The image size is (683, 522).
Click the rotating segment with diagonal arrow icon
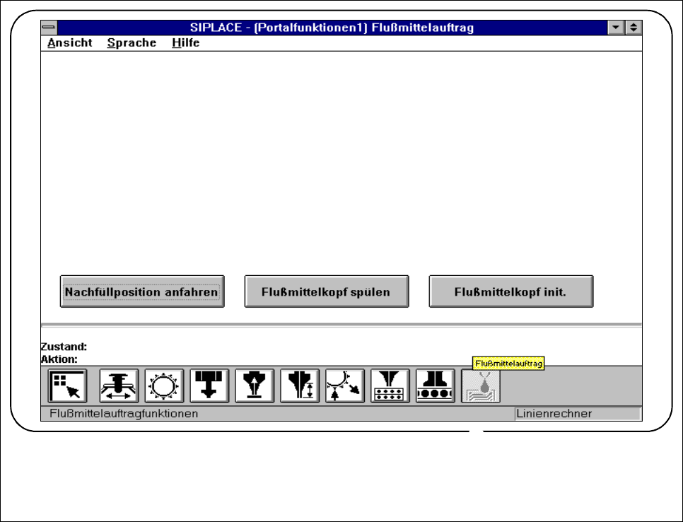click(345, 385)
